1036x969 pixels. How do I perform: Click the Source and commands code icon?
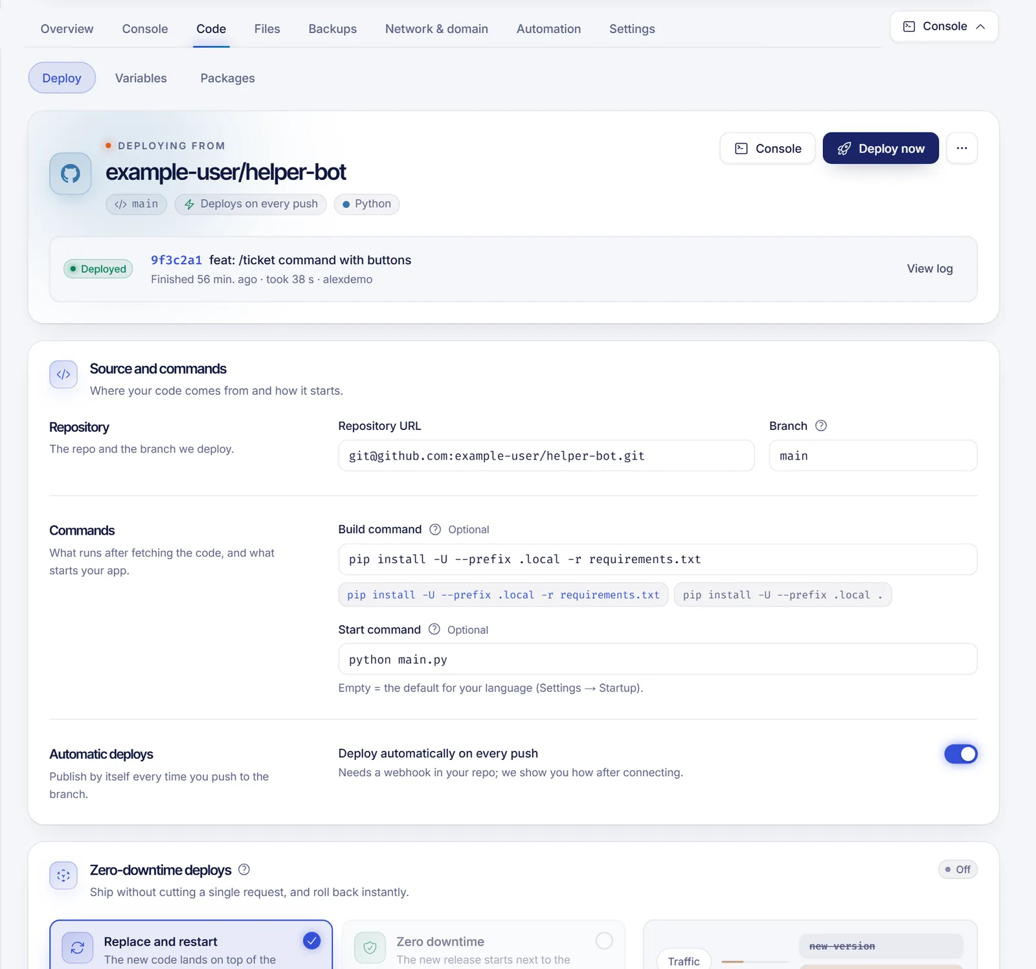click(63, 374)
